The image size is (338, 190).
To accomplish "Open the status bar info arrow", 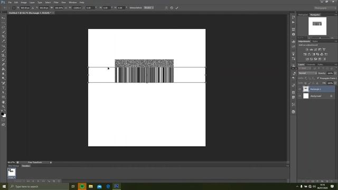I will click(x=51, y=163).
